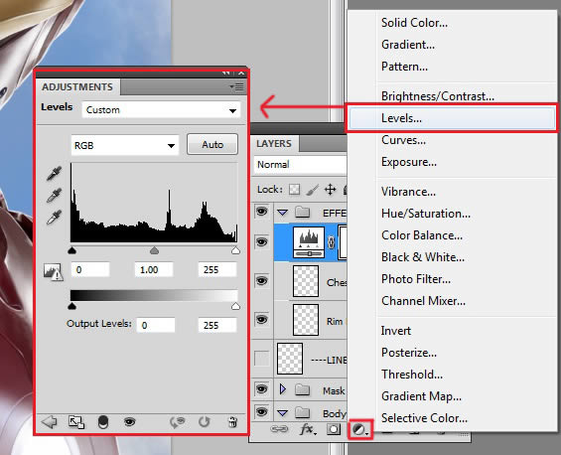561x455 pixels.
Task: Show the hidden LINE layer
Action: pyautogui.click(x=262, y=359)
